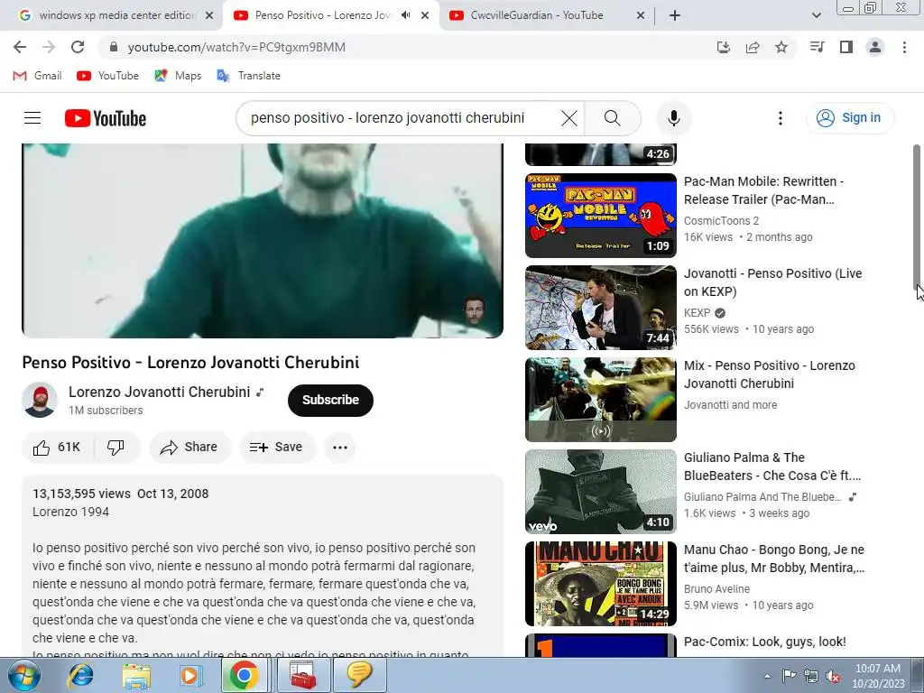Clear the search box with the X icon

pyautogui.click(x=568, y=118)
